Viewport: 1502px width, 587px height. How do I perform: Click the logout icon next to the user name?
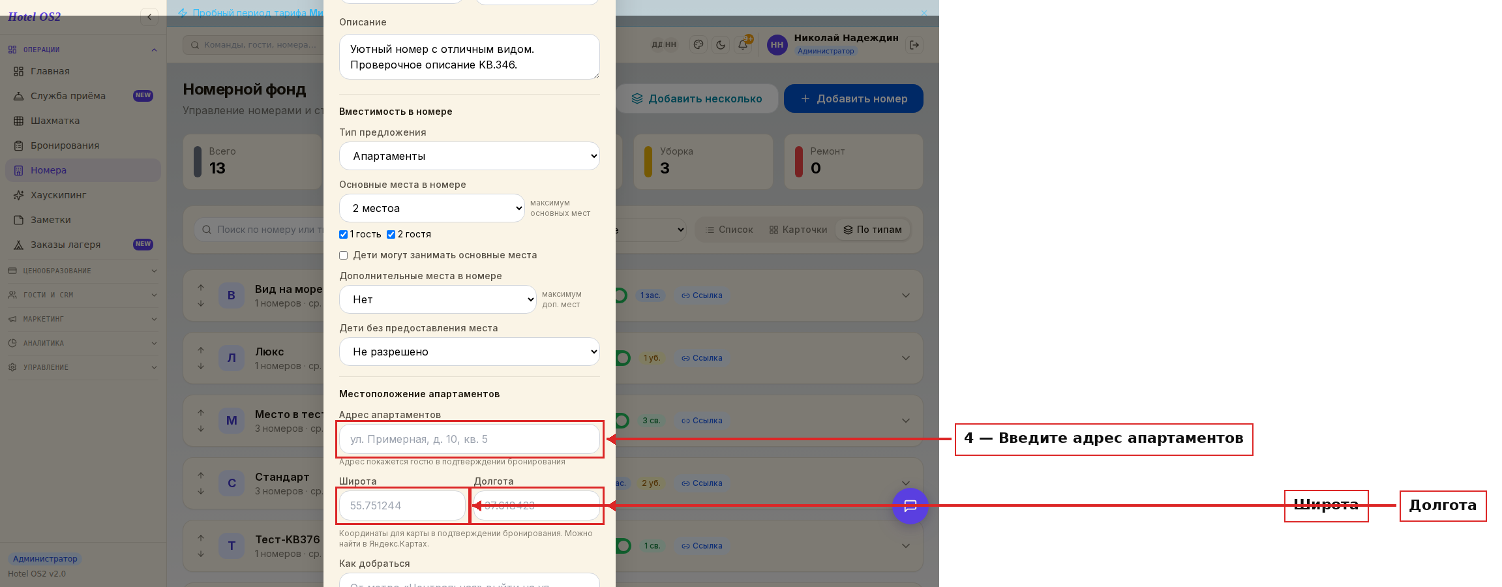click(x=914, y=45)
